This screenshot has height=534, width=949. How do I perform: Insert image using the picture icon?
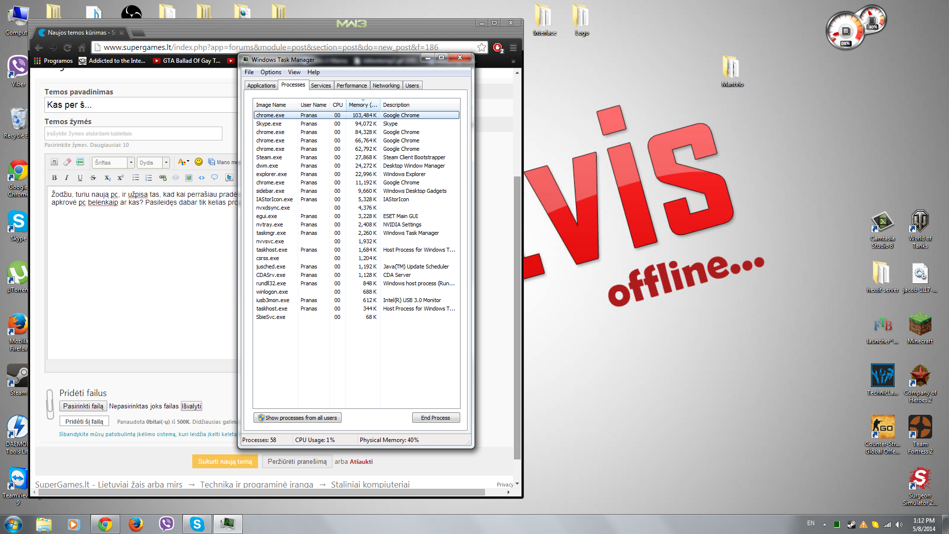pyautogui.click(x=189, y=178)
